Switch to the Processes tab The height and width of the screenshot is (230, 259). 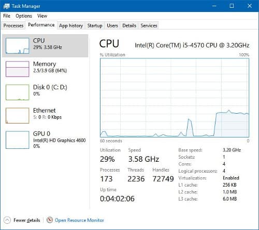coord(13,25)
